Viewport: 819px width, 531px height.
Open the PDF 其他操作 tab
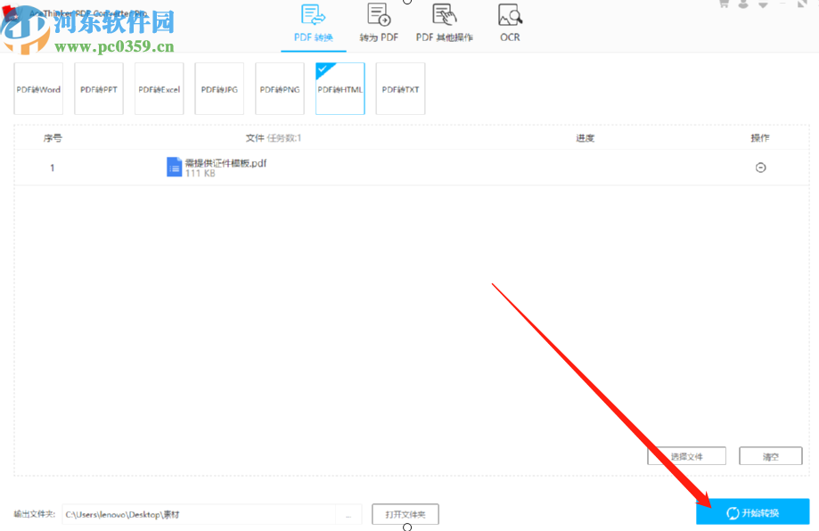pyautogui.click(x=445, y=24)
